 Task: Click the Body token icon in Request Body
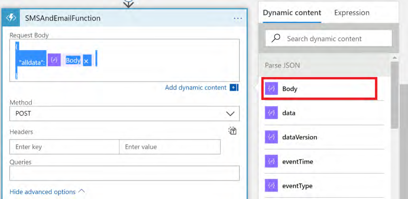tap(54, 60)
